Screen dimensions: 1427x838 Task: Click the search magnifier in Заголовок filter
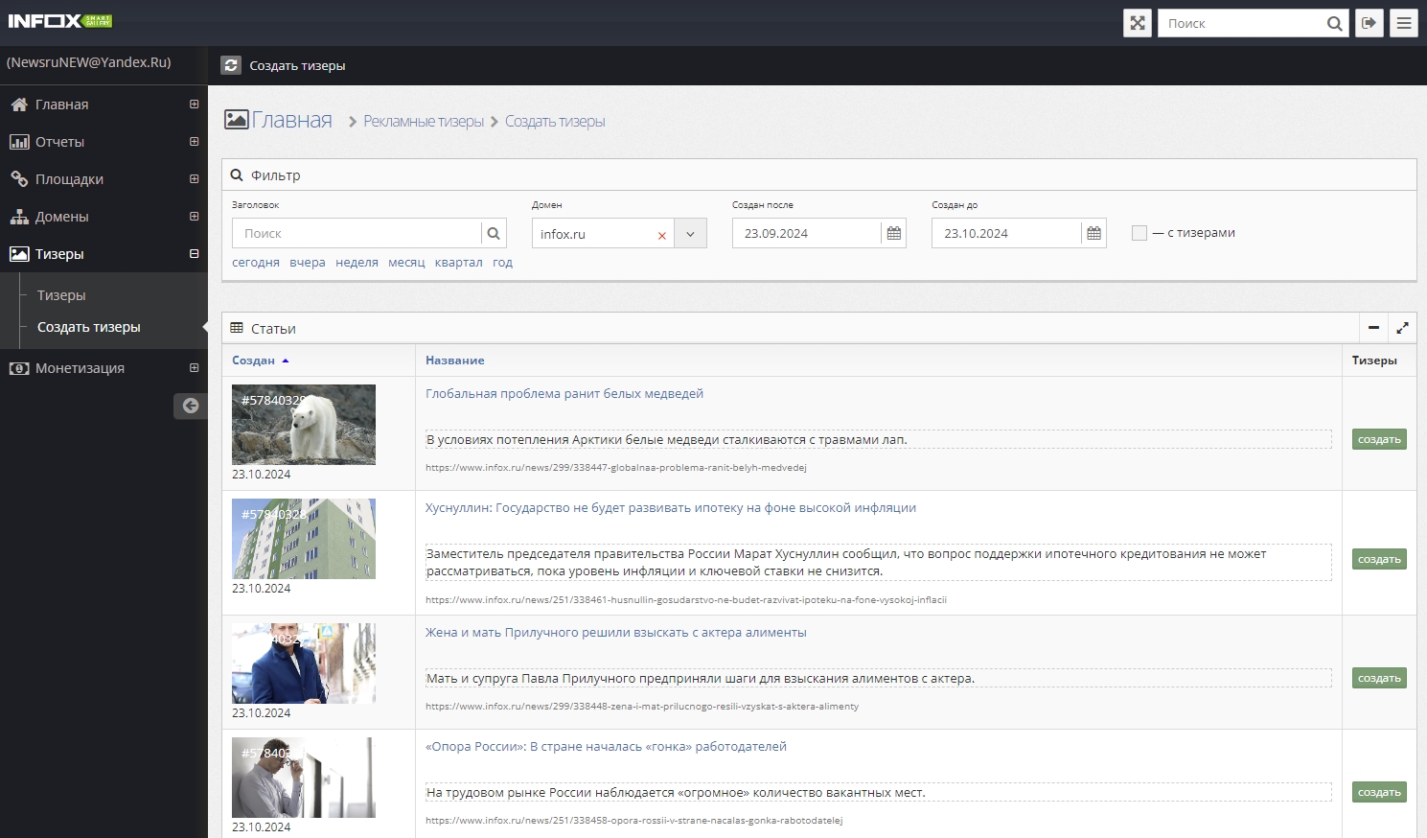(494, 233)
